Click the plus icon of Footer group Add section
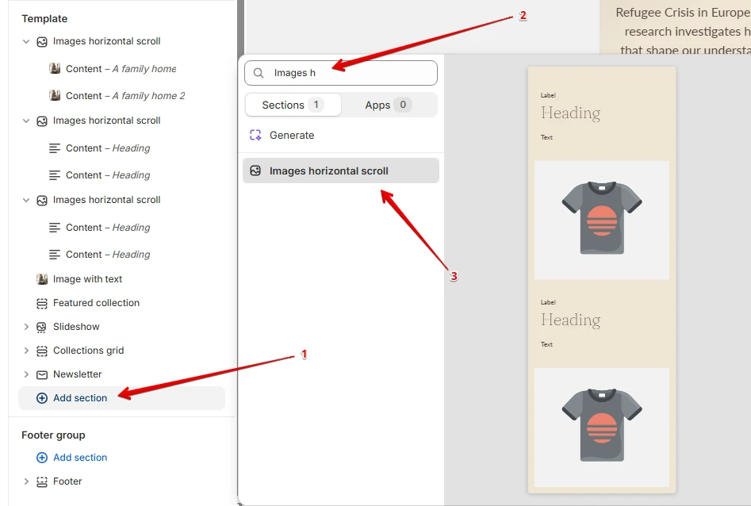This screenshot has width=751, height=506. coord(42,458)
